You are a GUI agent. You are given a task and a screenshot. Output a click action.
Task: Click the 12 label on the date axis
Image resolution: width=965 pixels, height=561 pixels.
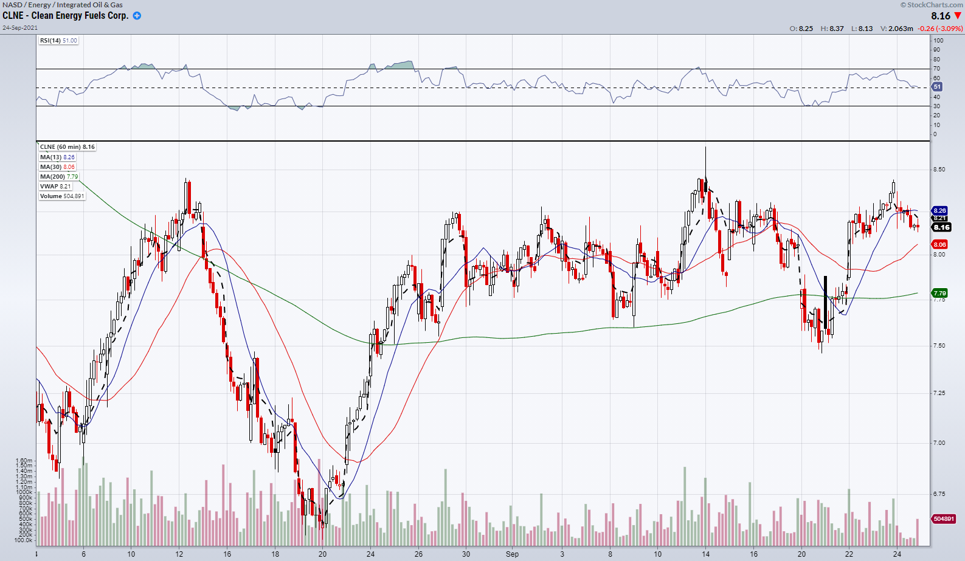[179, 554]
